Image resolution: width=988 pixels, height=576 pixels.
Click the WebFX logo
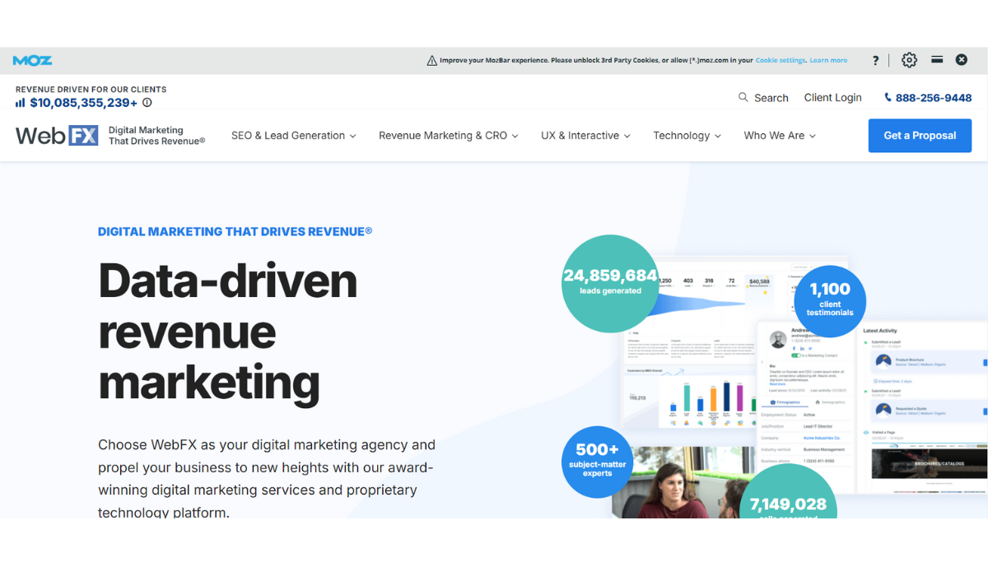tap(57, 135)
